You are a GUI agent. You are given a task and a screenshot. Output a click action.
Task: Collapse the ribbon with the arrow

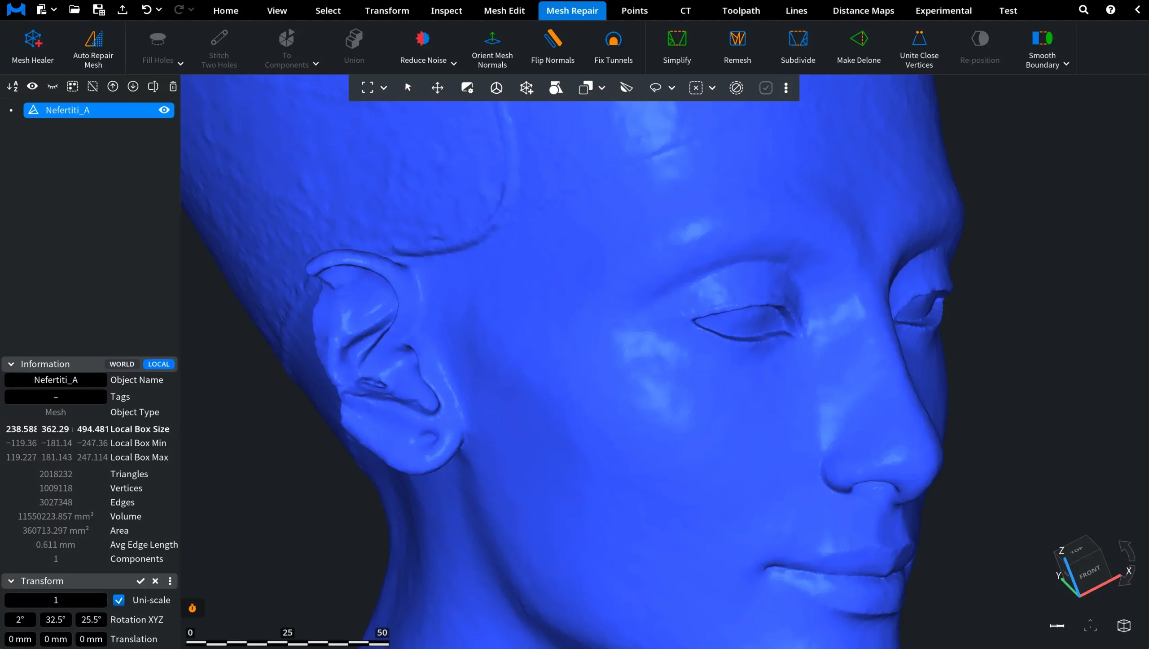click(1137, 9)
